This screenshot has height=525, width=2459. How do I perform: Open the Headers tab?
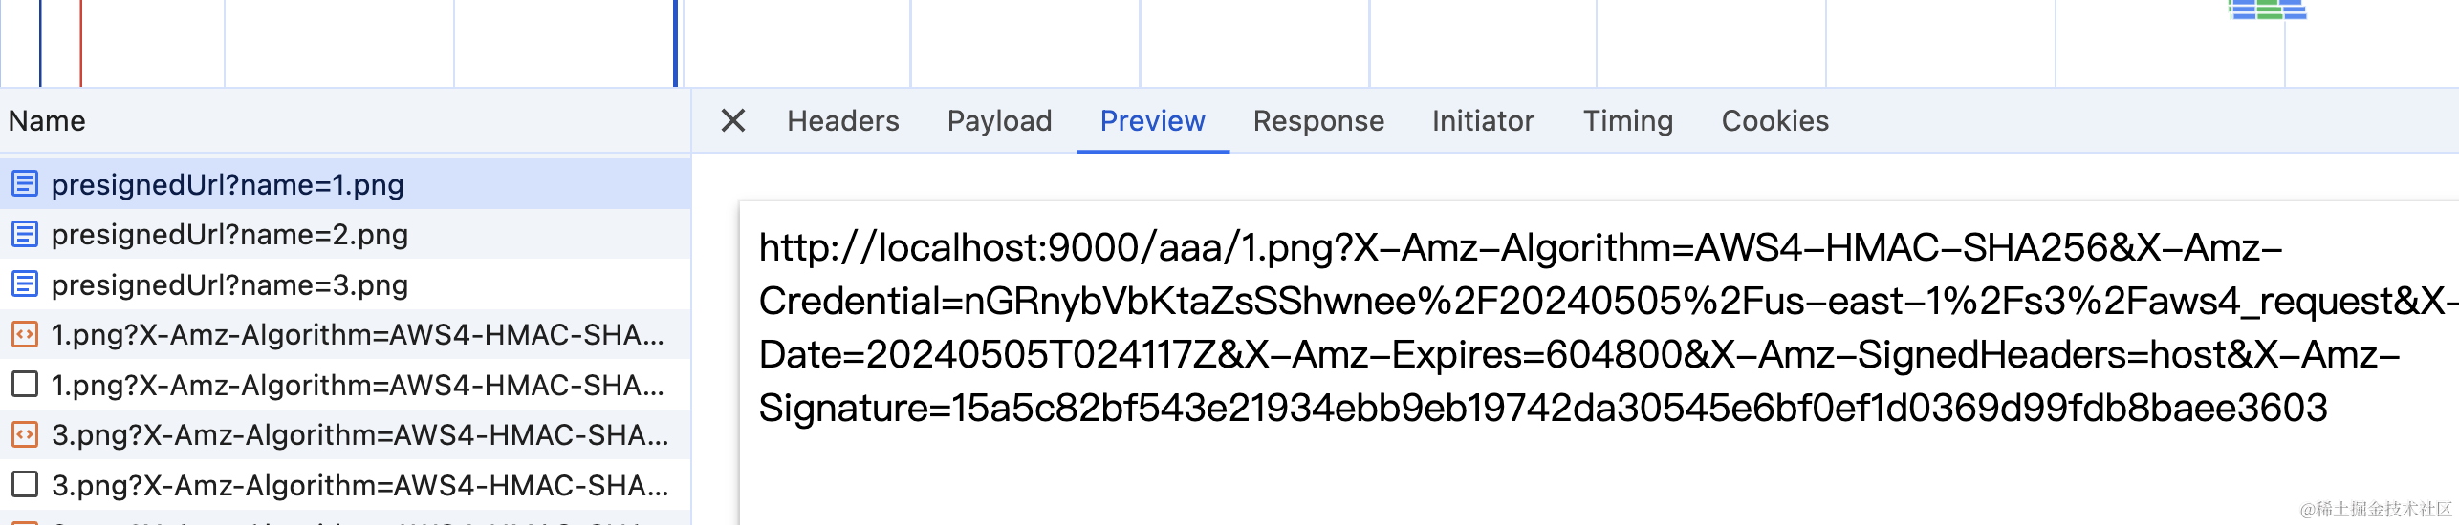point(842,121)
